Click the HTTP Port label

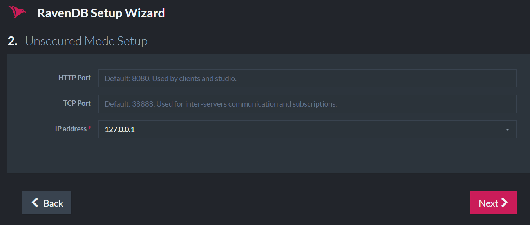click(74, 78)
